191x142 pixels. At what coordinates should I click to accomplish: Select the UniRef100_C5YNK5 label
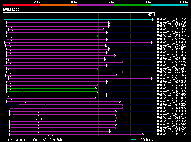pyautogui.click(x=171, y=85)
